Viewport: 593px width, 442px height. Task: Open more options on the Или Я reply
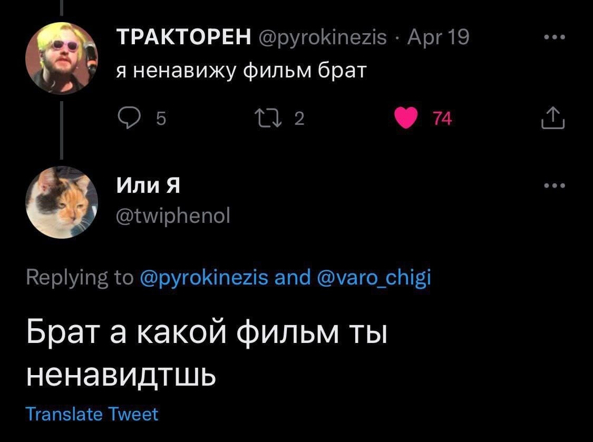[x=555, y=185]
